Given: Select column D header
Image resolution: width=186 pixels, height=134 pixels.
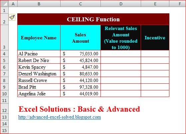Looking at the screenshot, I should click(x=121, y=4).
